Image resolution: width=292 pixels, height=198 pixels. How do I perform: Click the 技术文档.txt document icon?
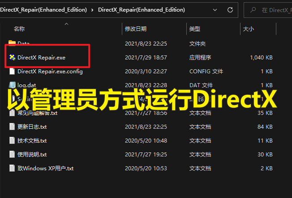12,140
